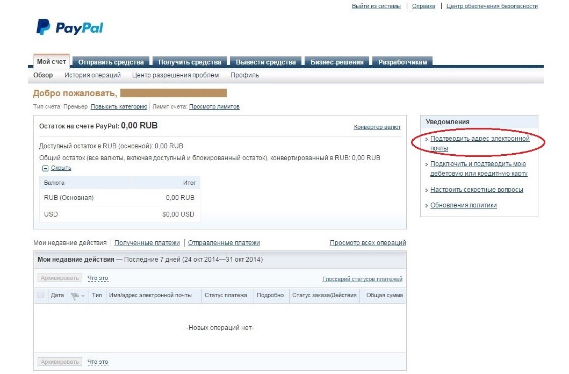Click Выйти из системы link
Screen dimensions: 569x374
[x=376, y=6]
